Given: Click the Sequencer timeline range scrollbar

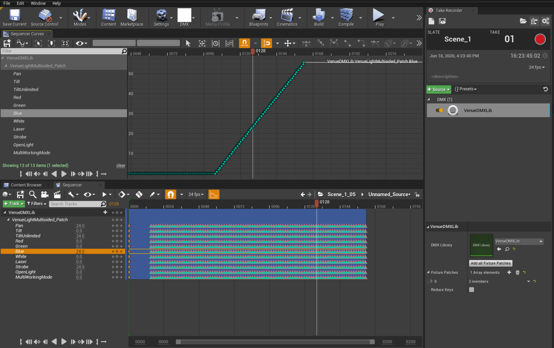Looking at the screenshot, I should [x=275, y=342].
